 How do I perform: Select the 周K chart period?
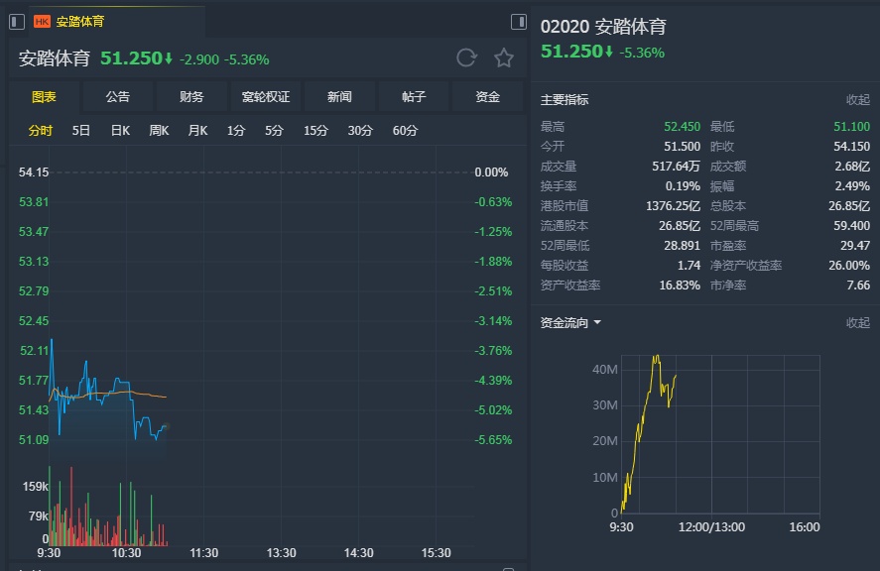point(159,131)
